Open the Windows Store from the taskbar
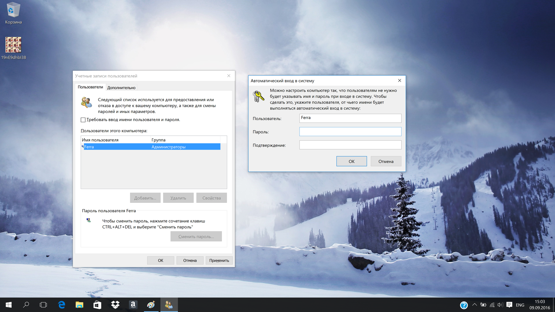This screenshot has width=555, height=312. 97,304
